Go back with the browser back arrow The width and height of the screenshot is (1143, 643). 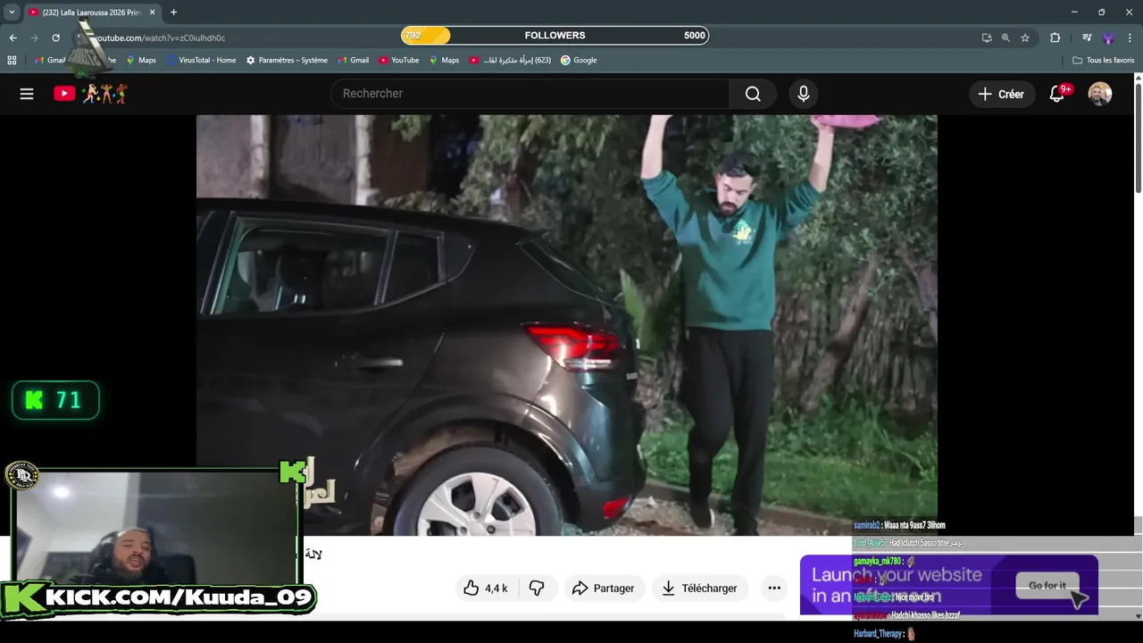13,38
